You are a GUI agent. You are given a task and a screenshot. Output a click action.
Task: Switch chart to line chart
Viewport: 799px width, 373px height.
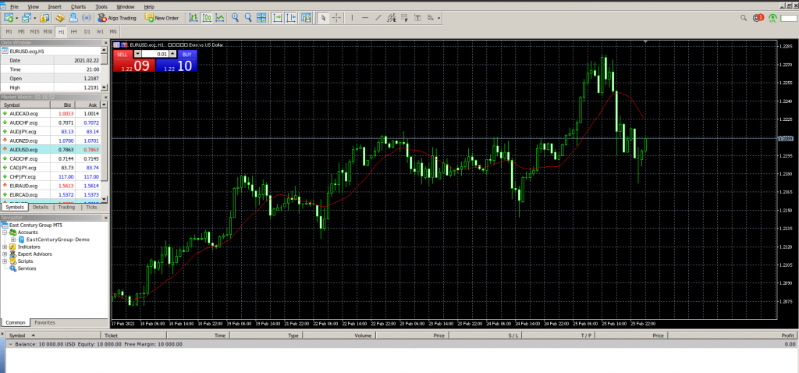coord(220,18)
